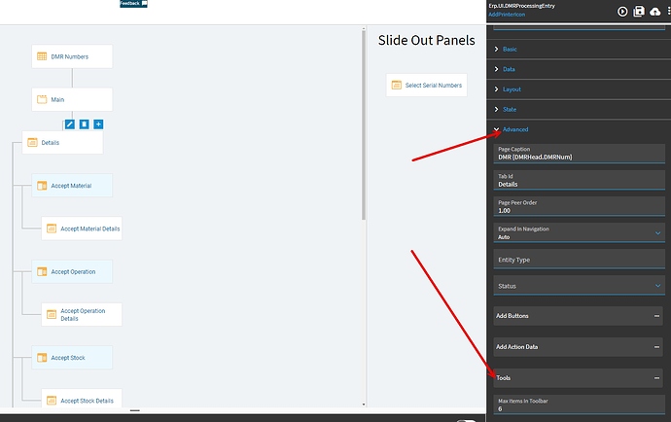Click the plus add icon above Details
This screenshot has height=422, width=671.
click(x=98, y=124)
